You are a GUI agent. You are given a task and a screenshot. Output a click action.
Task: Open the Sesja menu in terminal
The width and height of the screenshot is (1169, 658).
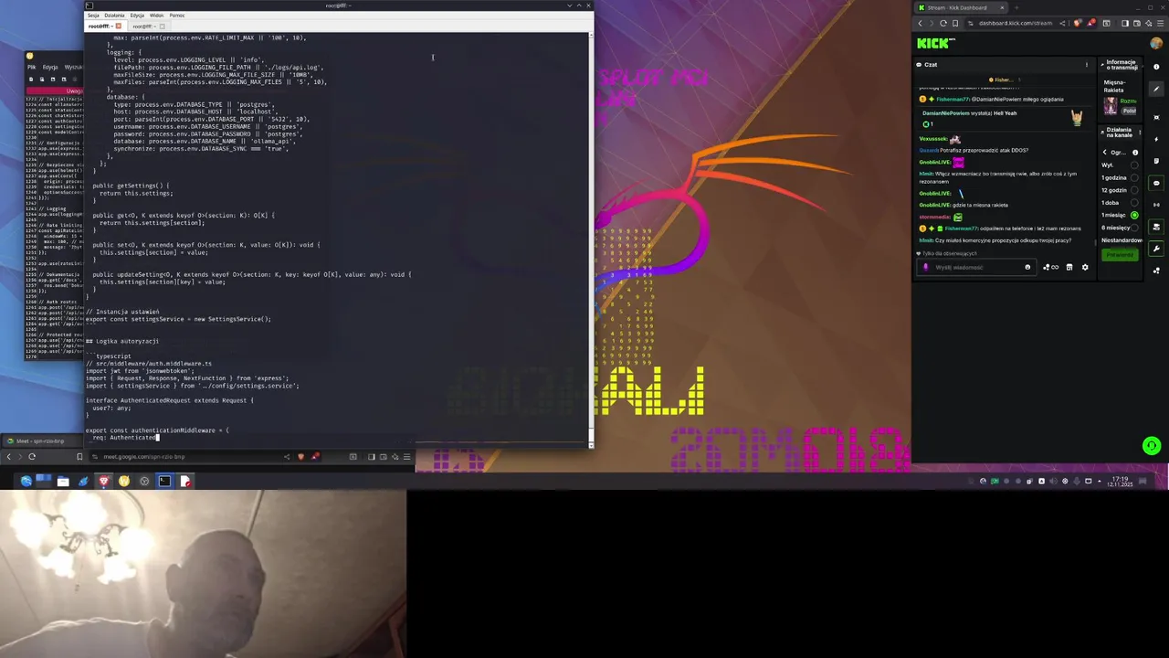click(x=93, y=16)
